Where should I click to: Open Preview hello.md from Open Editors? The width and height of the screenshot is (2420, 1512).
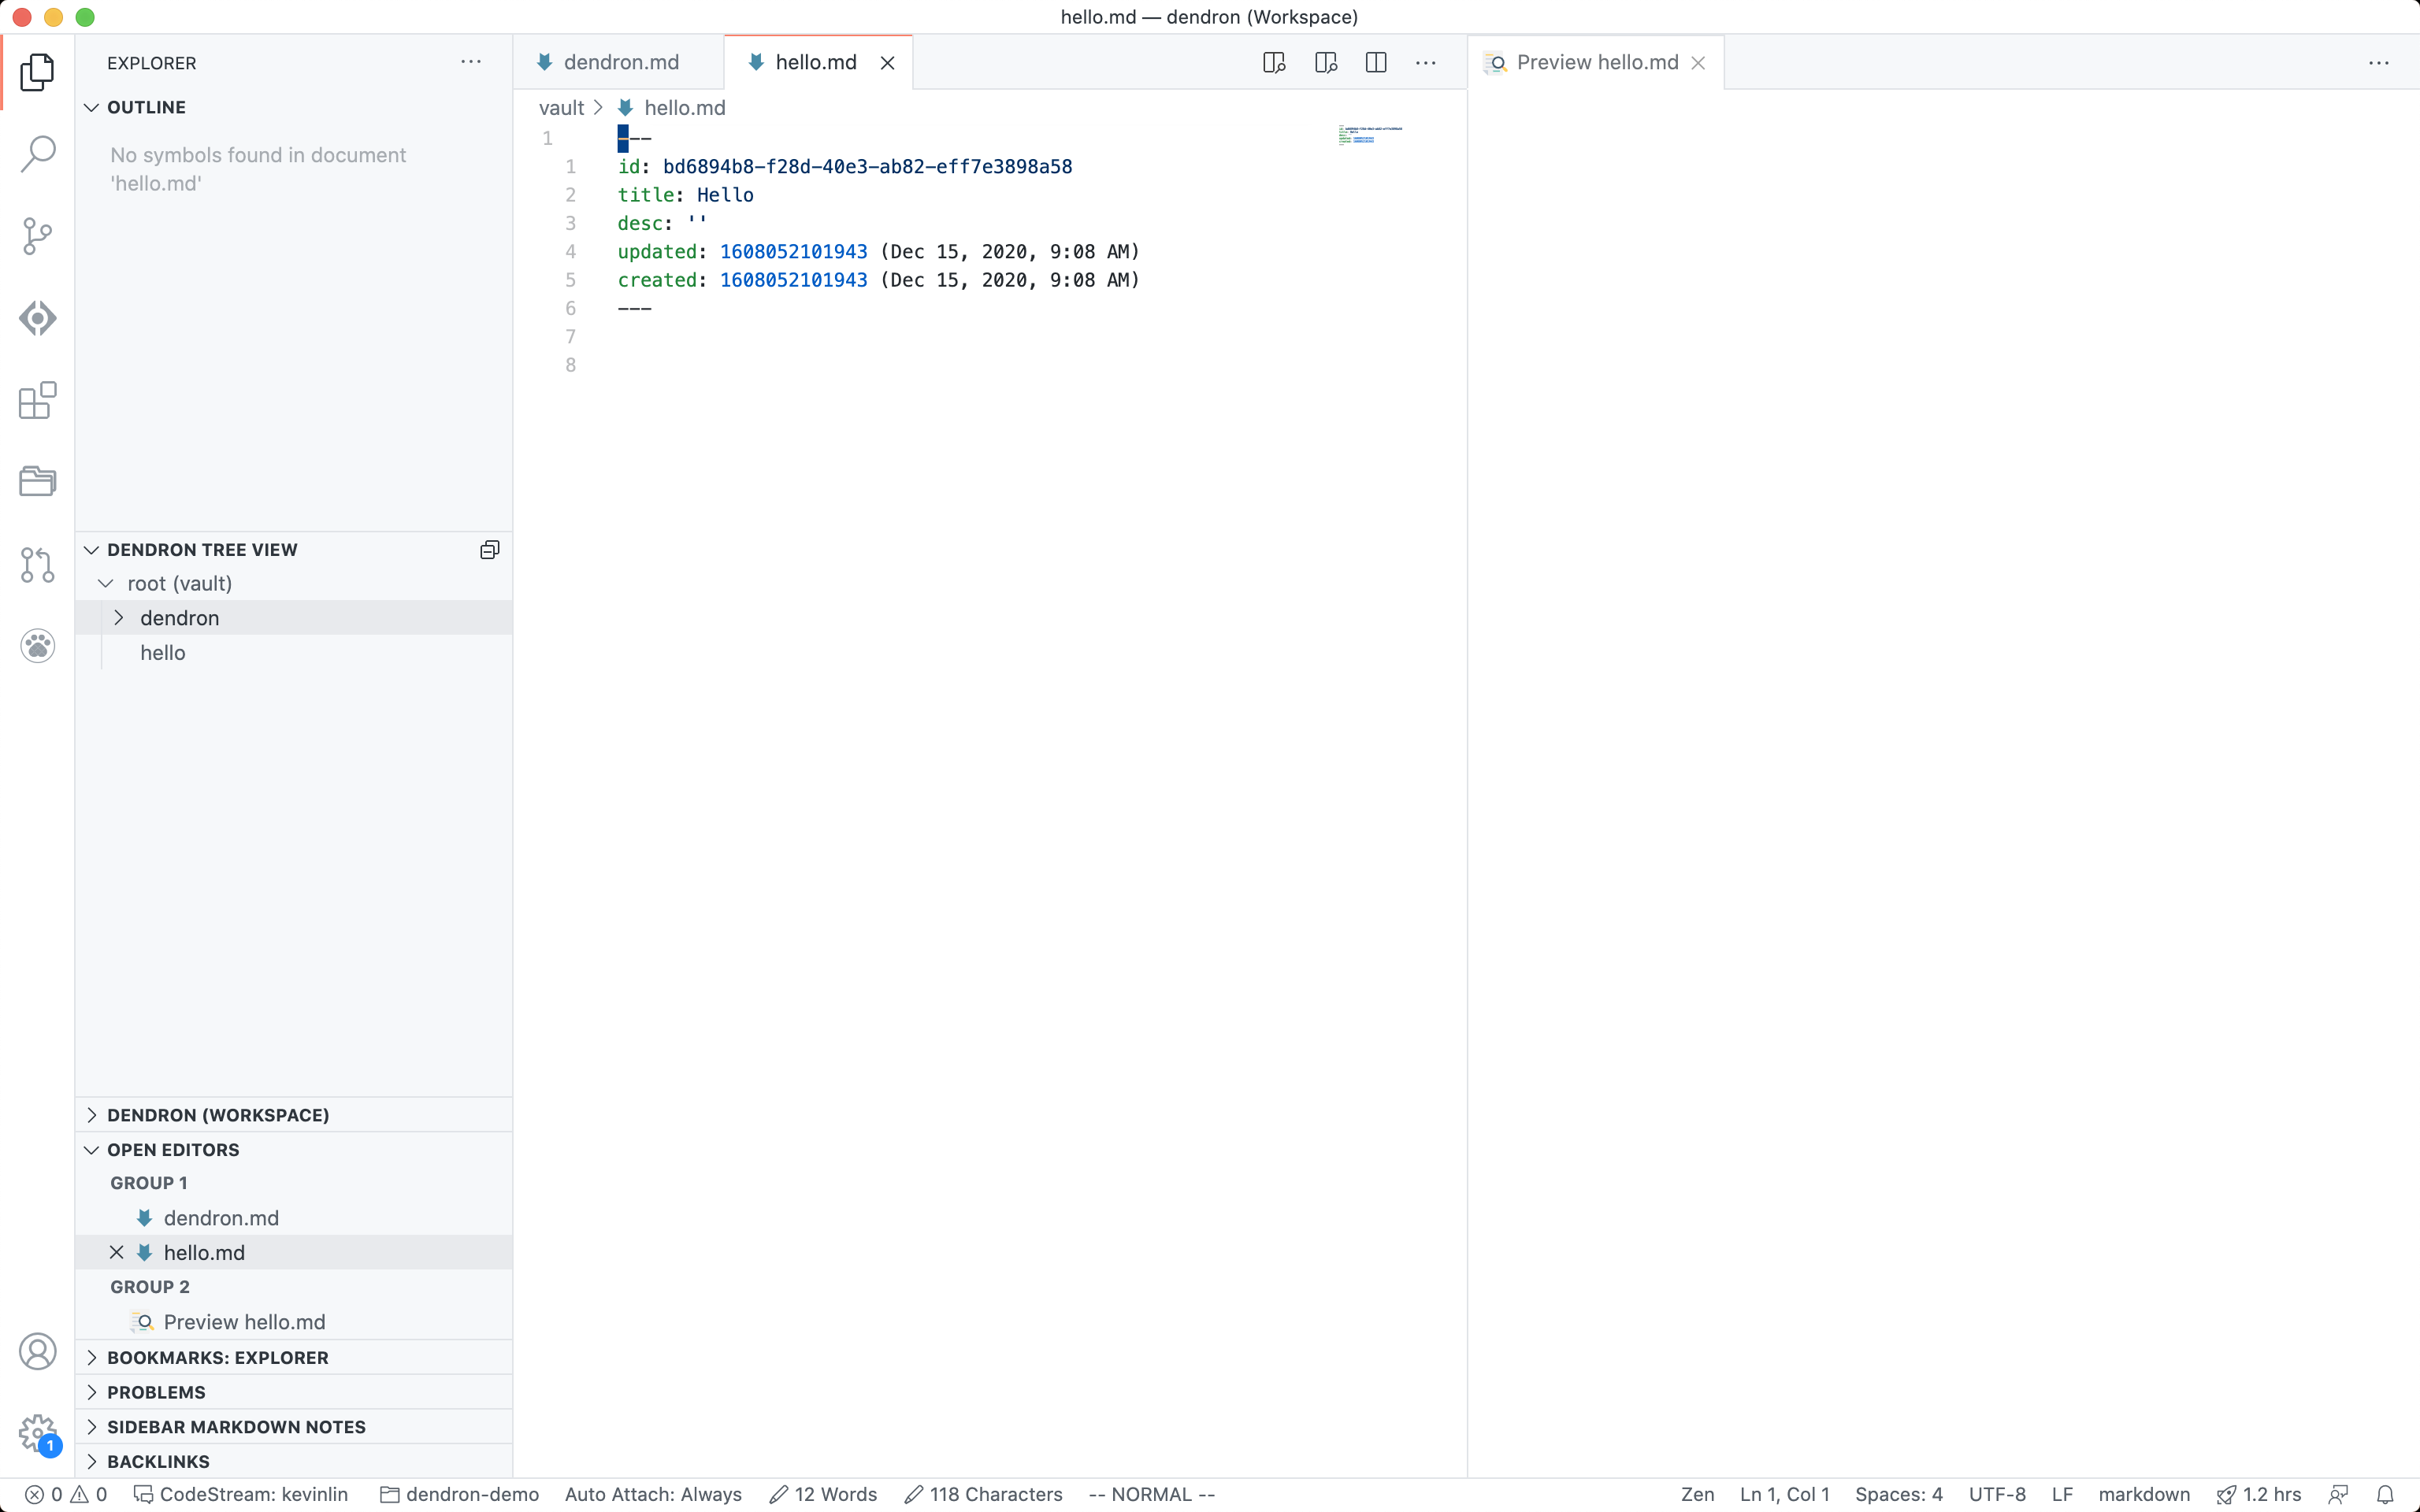[x=293, y=1322]
